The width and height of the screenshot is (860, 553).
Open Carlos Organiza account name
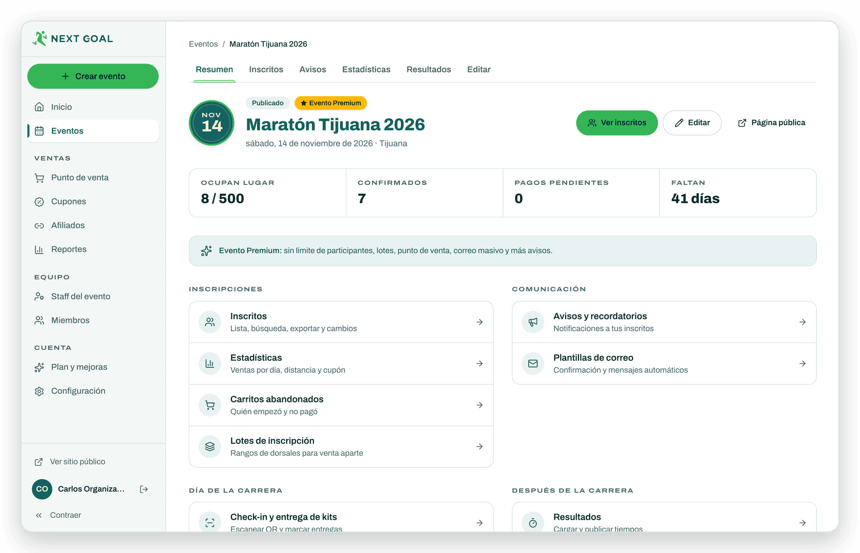tap(91, 489)
